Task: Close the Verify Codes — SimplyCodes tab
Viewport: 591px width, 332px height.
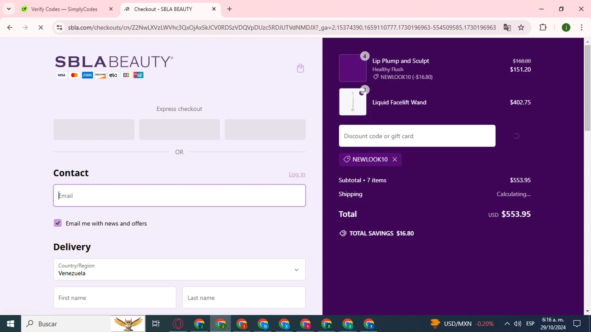Action: [111, 9]
